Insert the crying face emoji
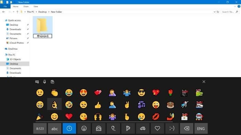 (142, 116)
